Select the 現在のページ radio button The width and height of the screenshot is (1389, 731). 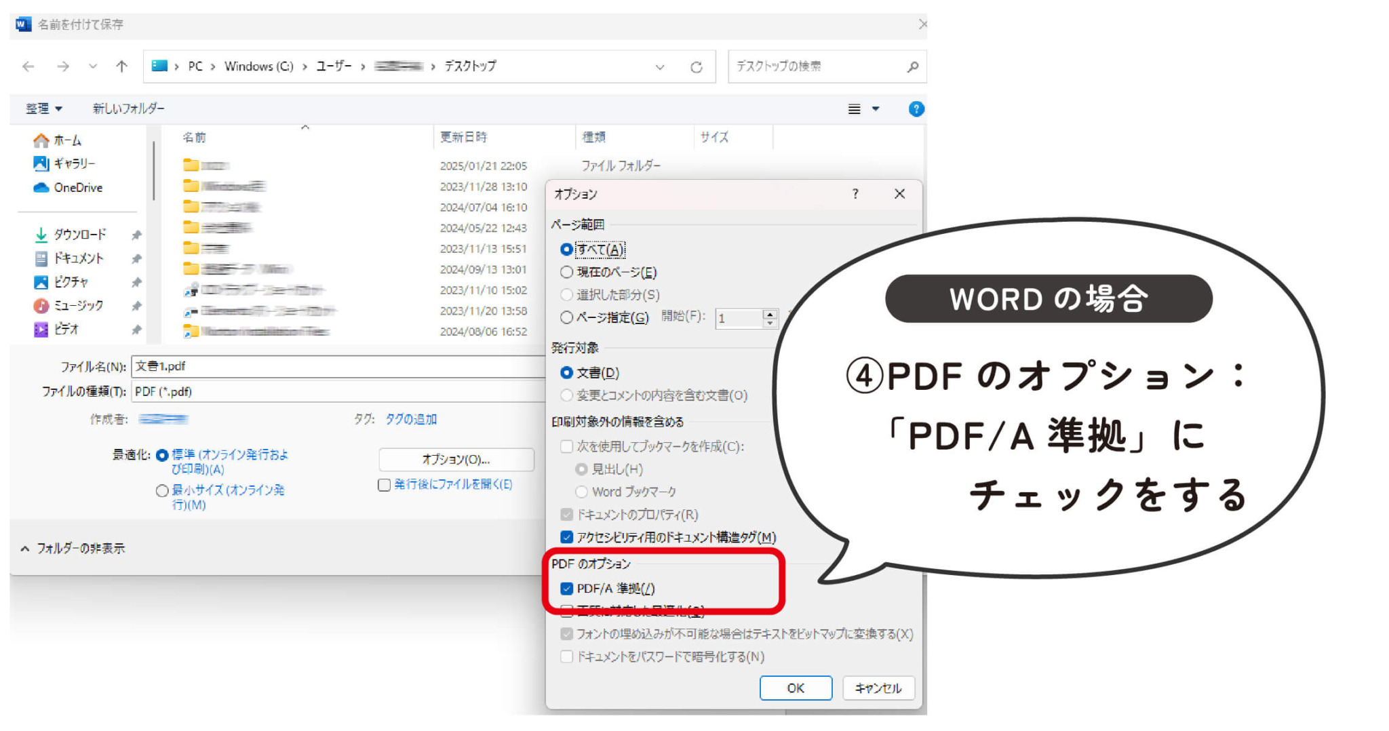click(566, 273)
